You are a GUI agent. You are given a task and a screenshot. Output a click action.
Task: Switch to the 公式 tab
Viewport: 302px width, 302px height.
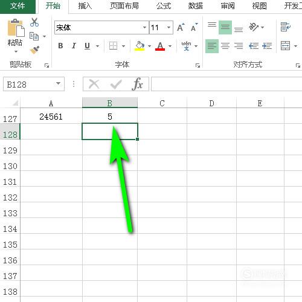[x=164, y=6]
